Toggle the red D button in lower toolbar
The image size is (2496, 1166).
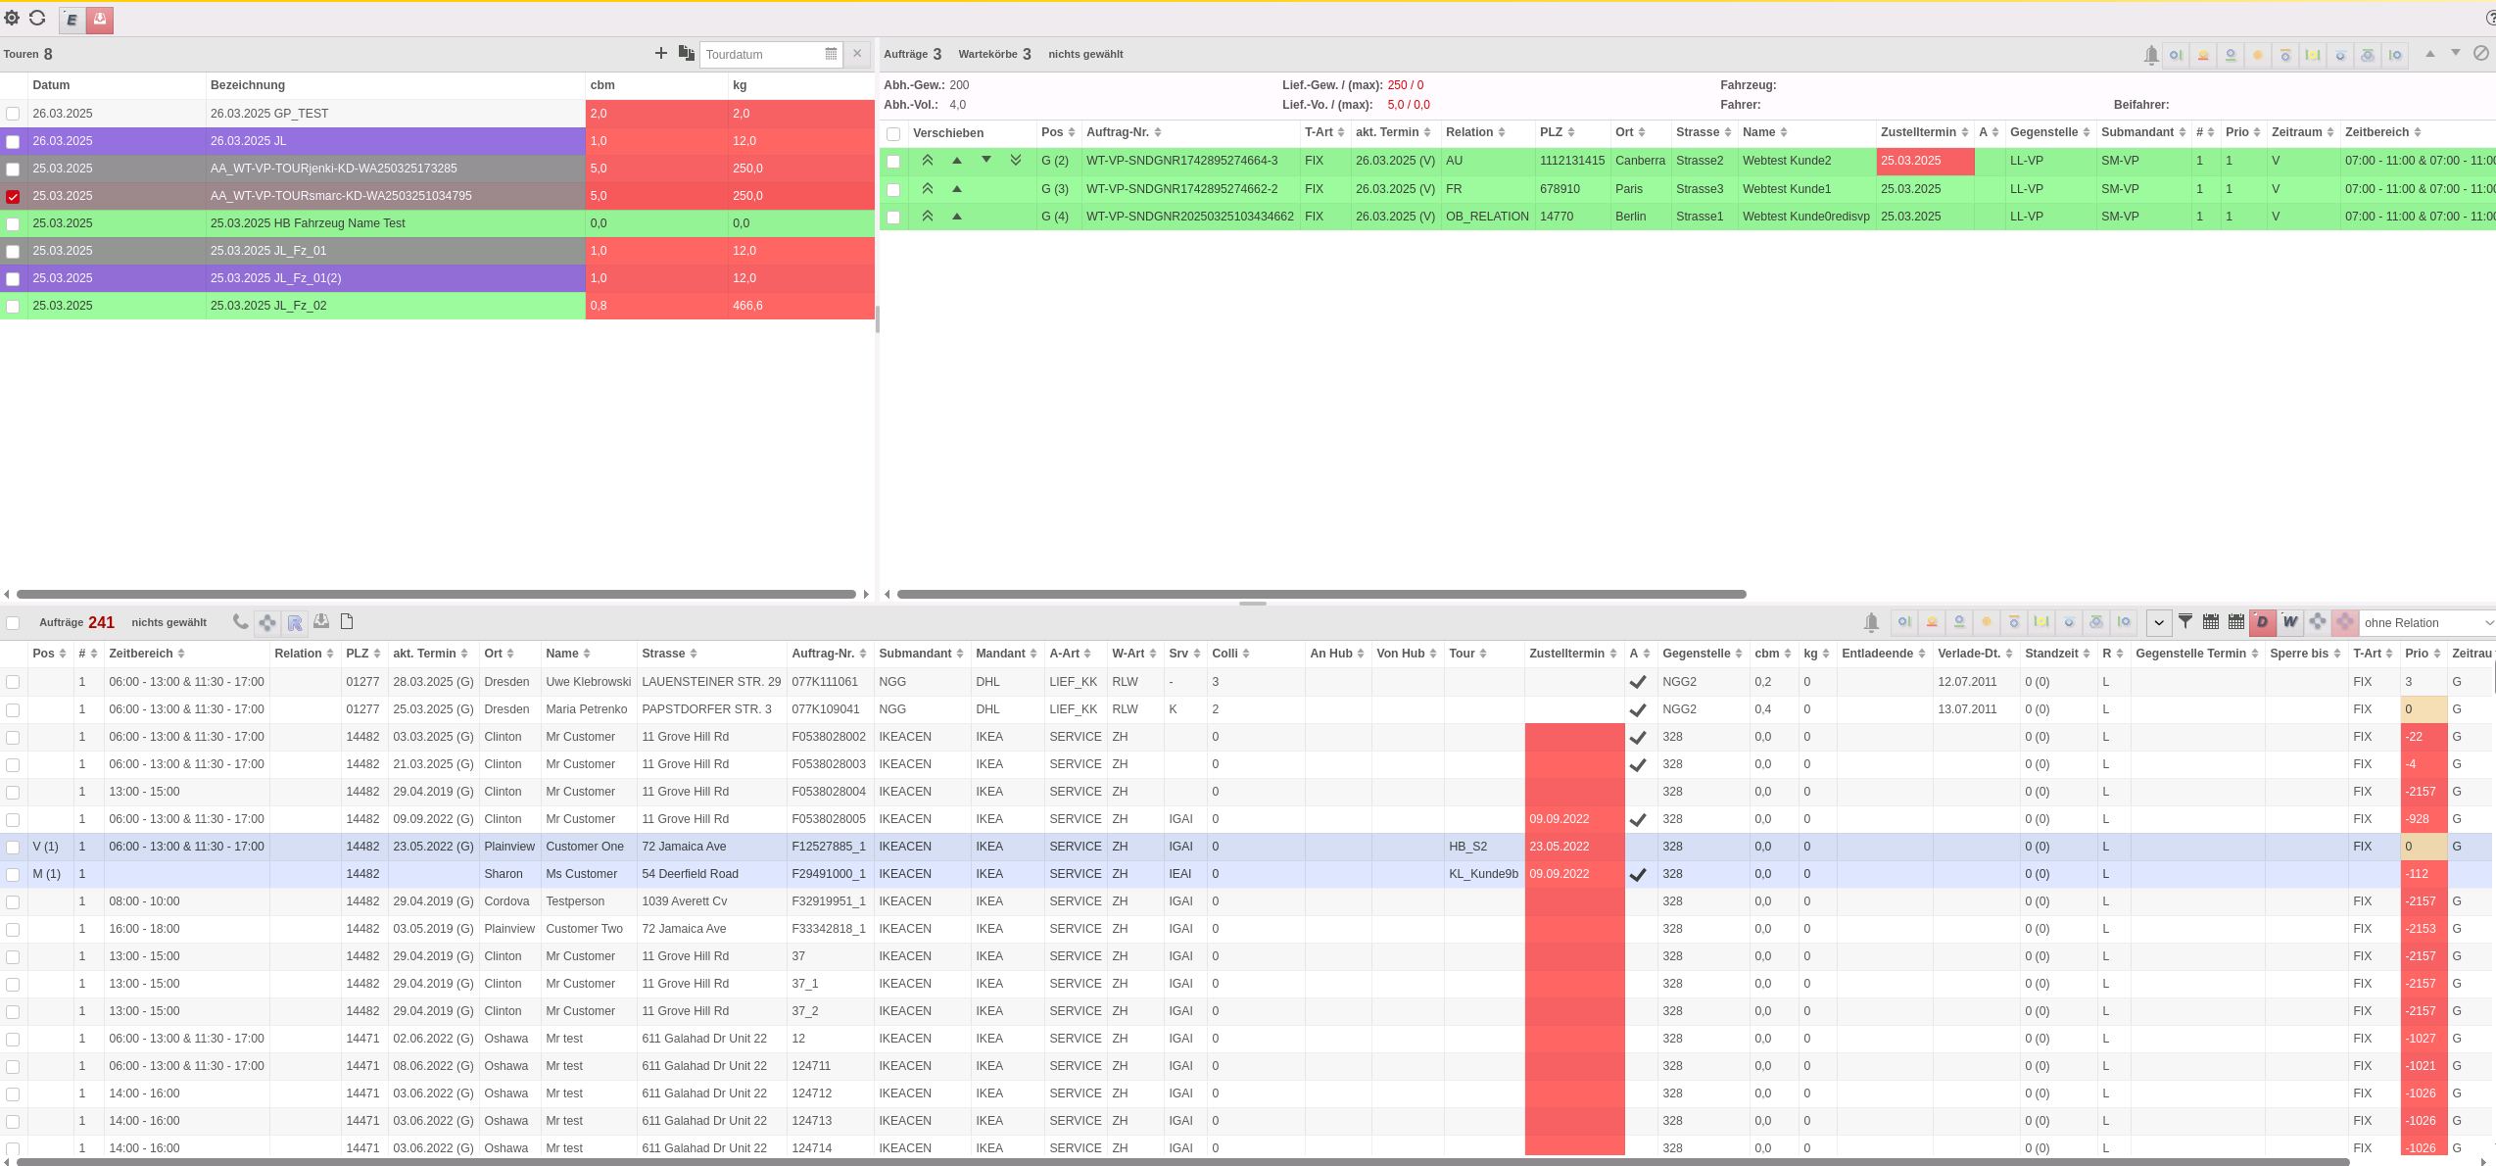coord(2262,621)
